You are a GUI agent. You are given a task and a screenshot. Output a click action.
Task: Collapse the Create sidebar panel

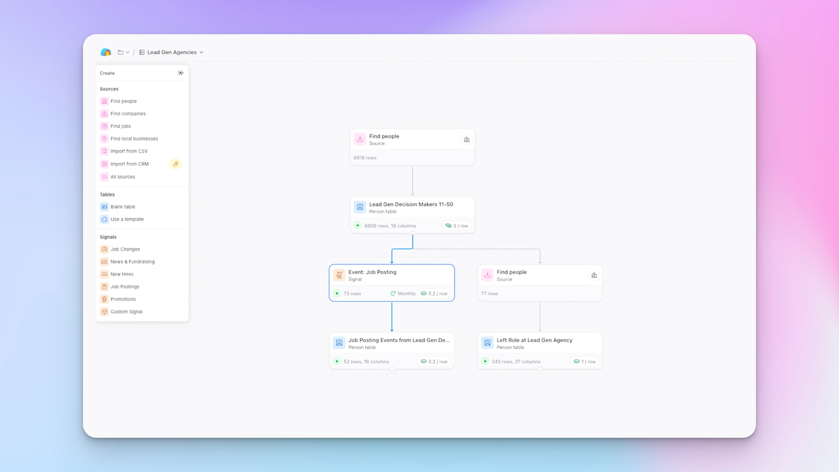(x=181, y=73)
